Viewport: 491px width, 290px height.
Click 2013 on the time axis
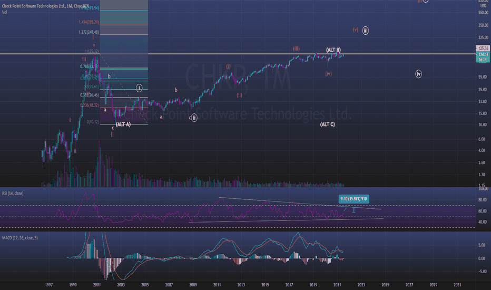[241, 285]
